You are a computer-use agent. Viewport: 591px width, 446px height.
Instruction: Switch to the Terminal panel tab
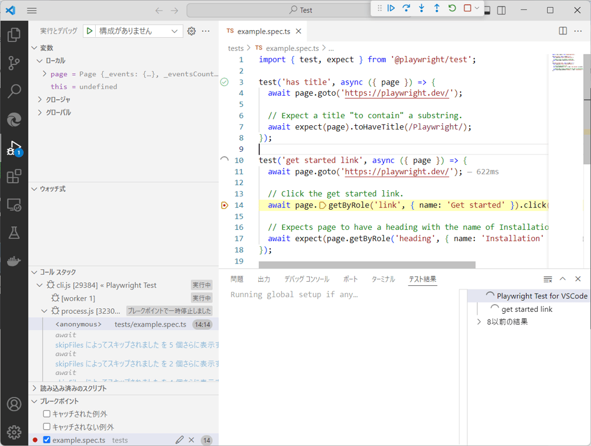coord(384,279)
